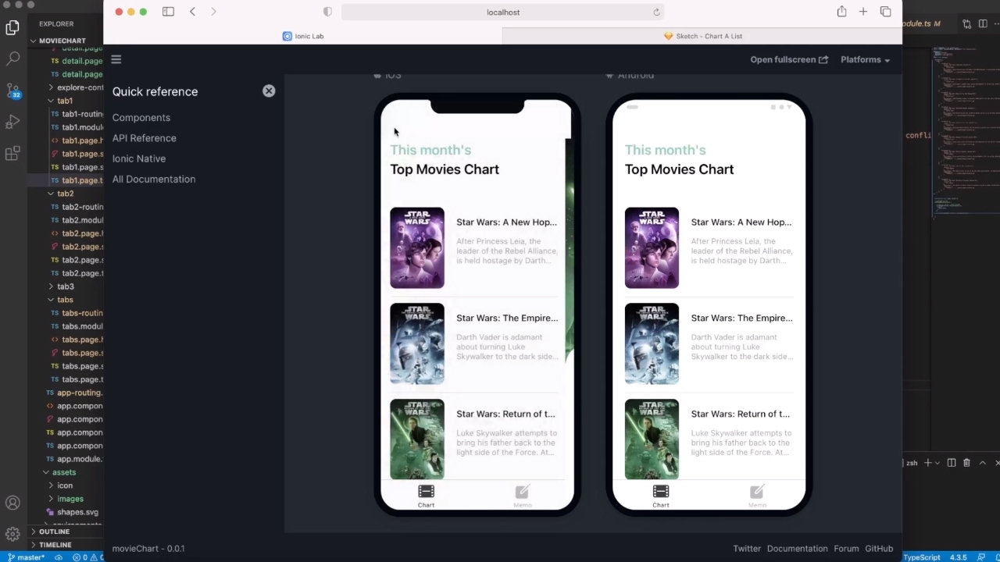Screen dimensions: 1000x562
Task: Go forward in Safari
Action: point(213,12)
